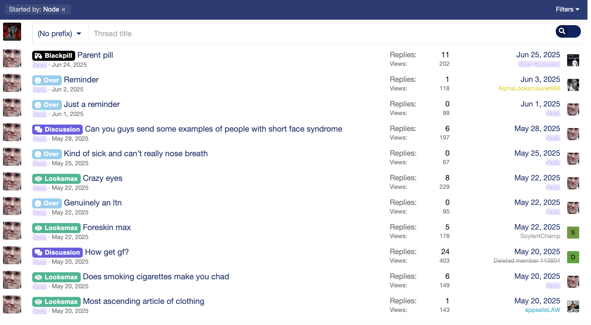Click the green D deleted member avatar
Screen dimensions: 591x325
coord(573,257)
